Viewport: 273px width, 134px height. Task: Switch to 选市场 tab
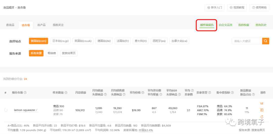tap(26, 25)
